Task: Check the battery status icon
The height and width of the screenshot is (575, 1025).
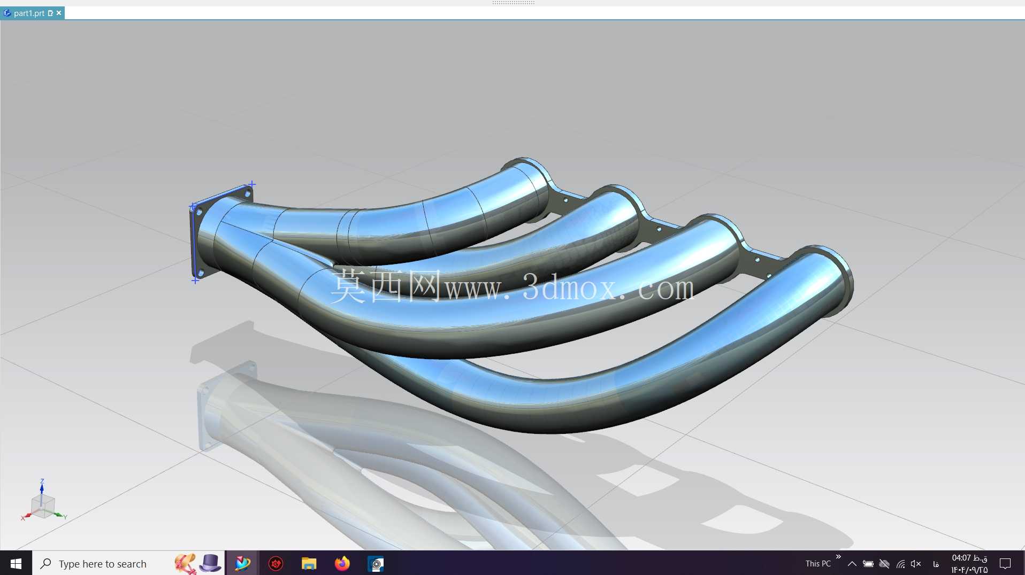Action: click(868, 564)
